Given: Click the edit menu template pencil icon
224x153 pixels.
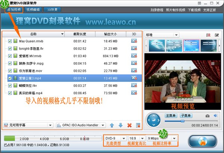Looking at the screenshot, I should click(217, 35).
